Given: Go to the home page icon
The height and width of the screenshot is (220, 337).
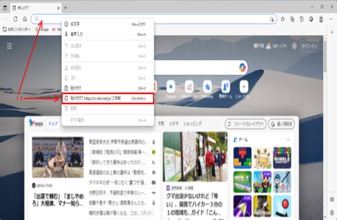Looking at the screenshot, I should (25, 19).
